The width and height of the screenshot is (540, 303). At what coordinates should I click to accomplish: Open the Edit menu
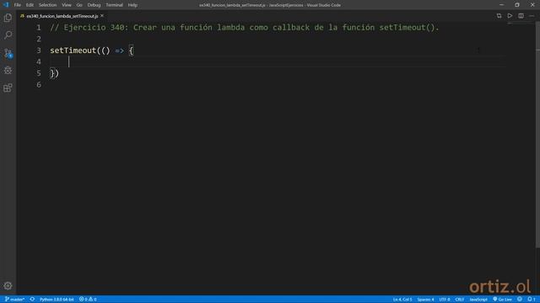30,5
